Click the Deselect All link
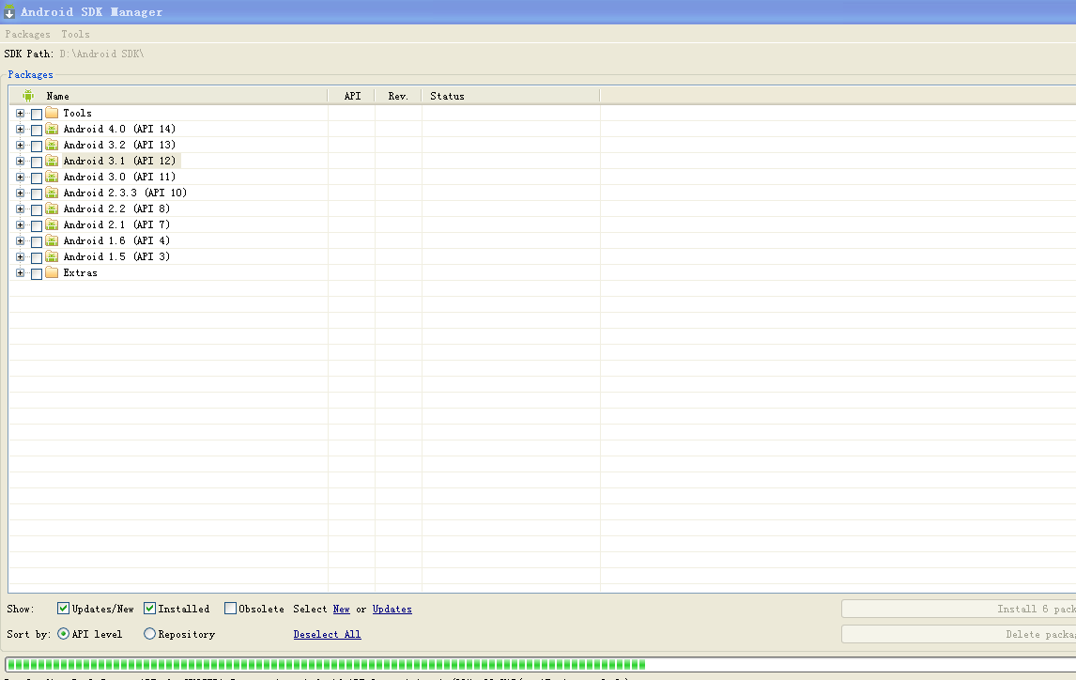The image size is (1076, 680). [328, 635]
